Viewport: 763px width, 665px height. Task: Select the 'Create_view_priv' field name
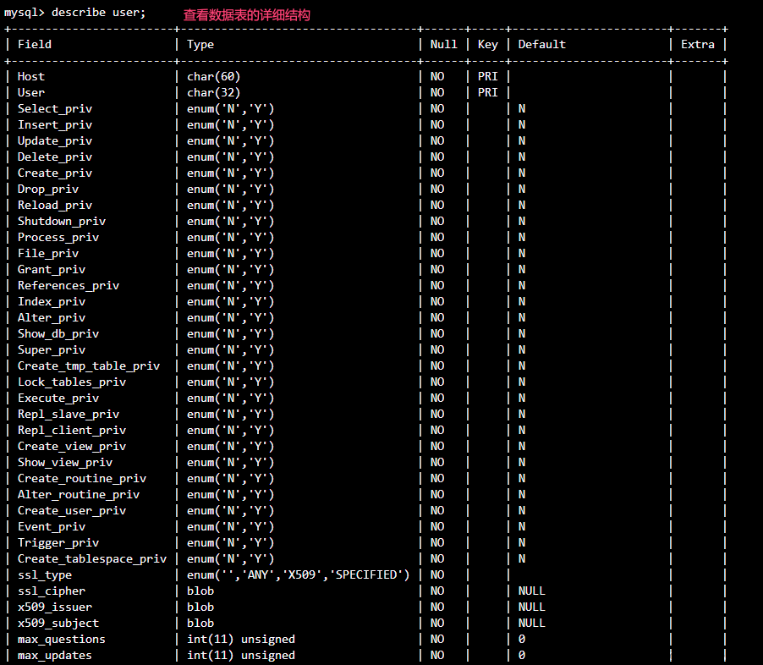click(72, 446)
